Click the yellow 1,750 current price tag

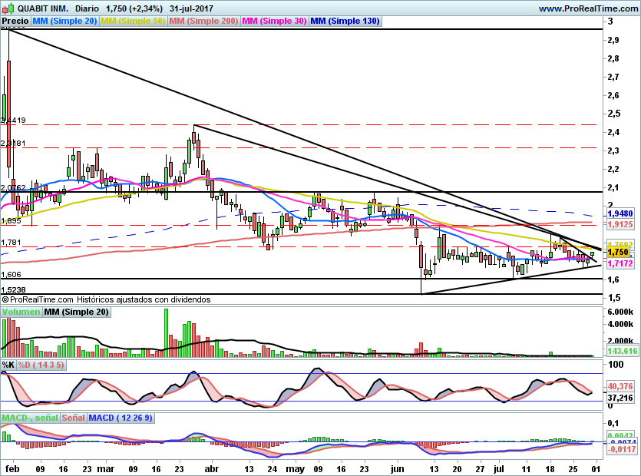click(x=620, y=253)
